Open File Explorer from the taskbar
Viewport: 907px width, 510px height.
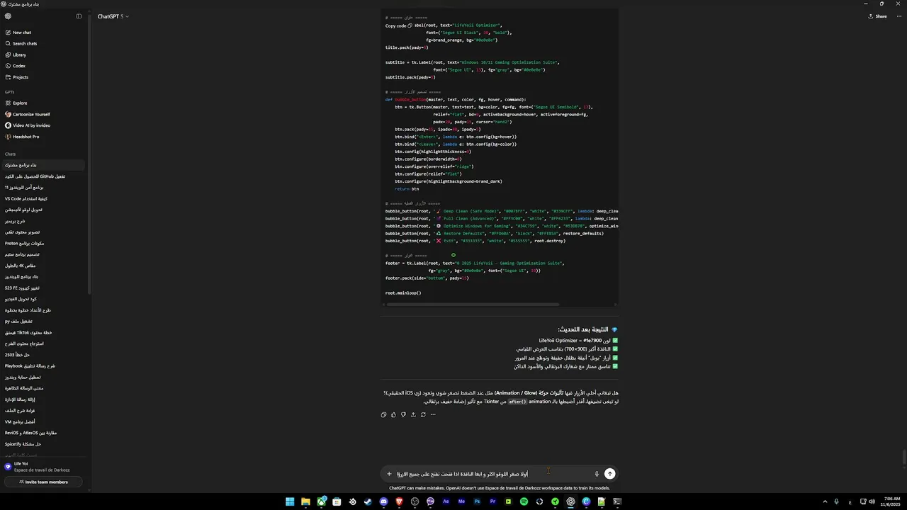tap(305, 501)
